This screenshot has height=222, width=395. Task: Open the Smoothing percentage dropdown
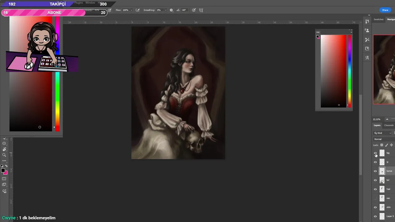click(x=165, y=10)
